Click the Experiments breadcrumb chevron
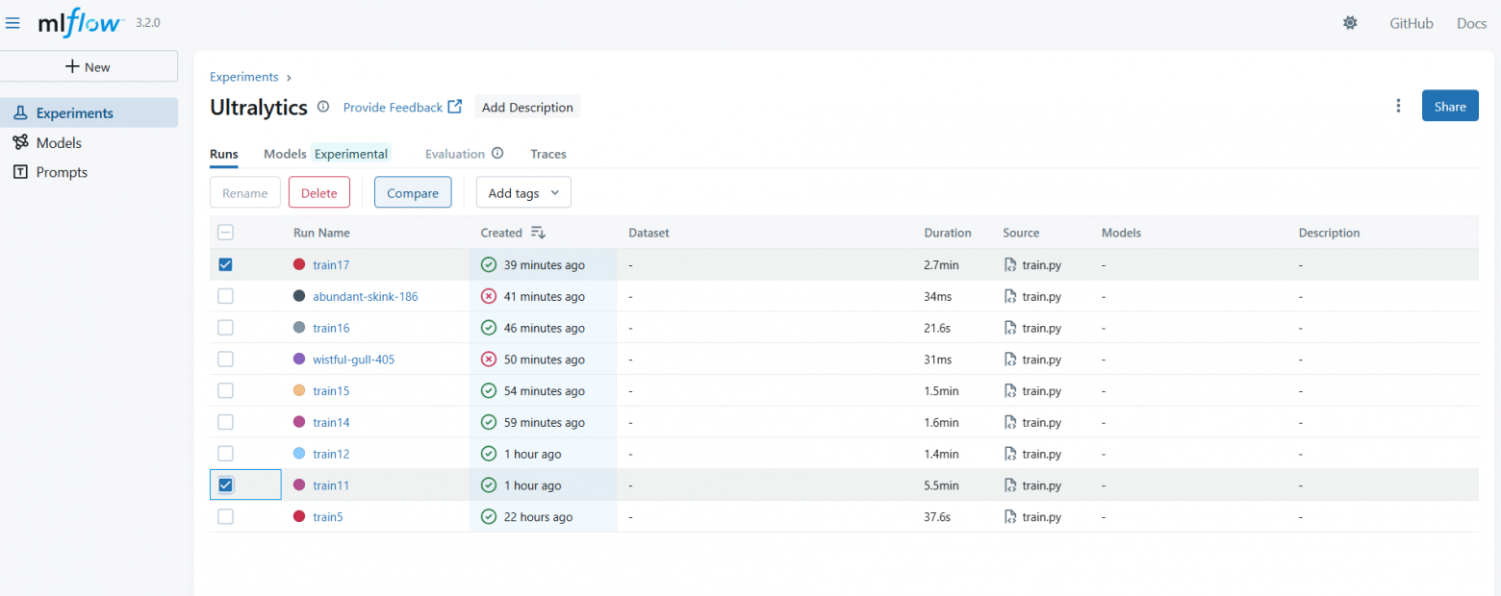Screen dimensions: 1501x596 pos(289,77)
